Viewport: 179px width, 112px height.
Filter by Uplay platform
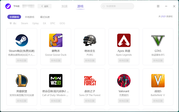click(x=36, y=23)
